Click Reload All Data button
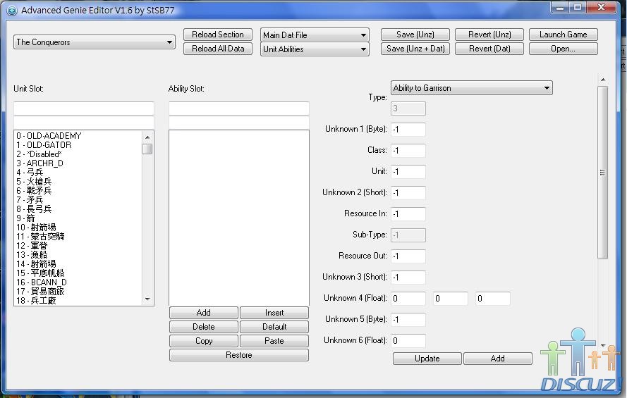Viewport: 627px width, 398px height. coord(218,49)
